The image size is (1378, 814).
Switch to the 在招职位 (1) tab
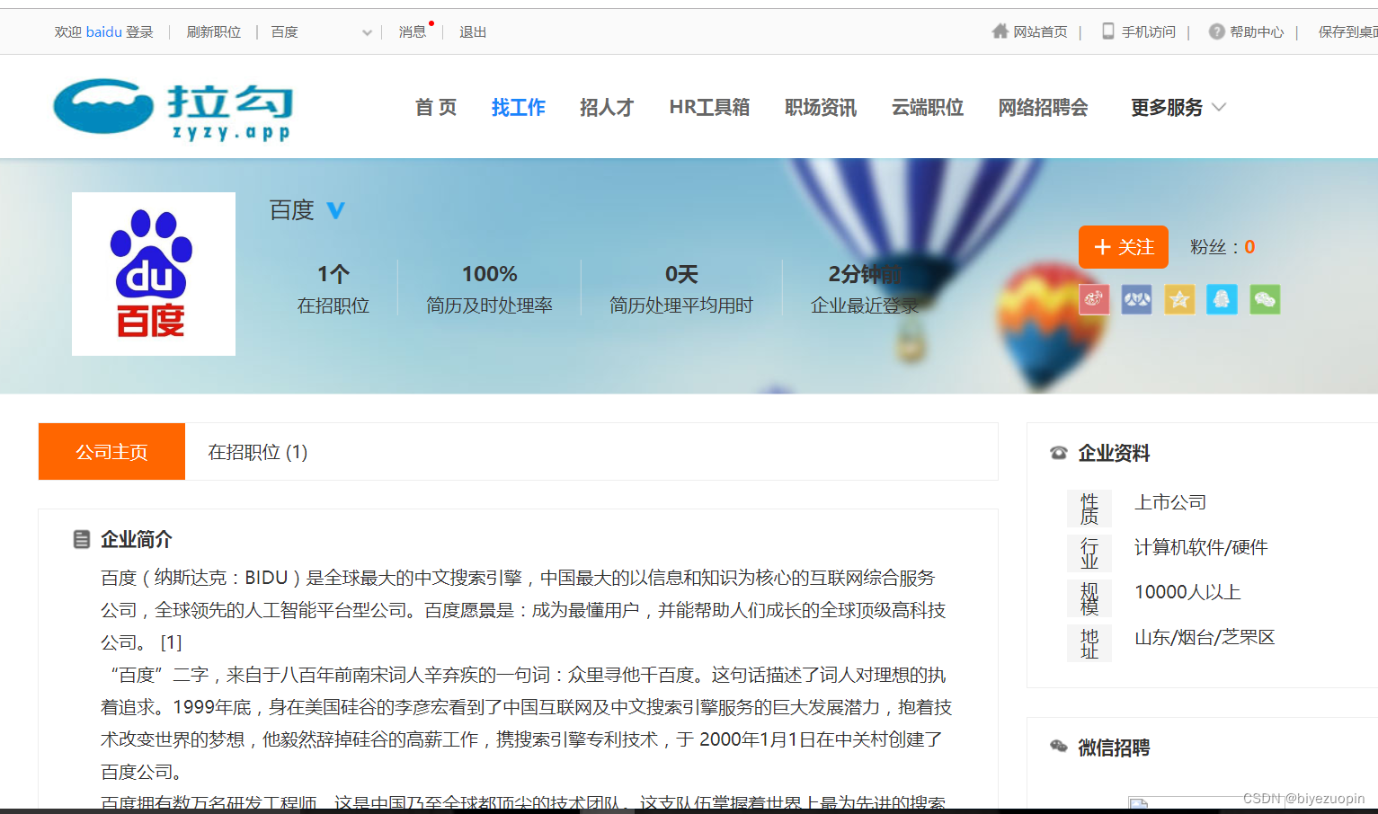click(258, 452)
